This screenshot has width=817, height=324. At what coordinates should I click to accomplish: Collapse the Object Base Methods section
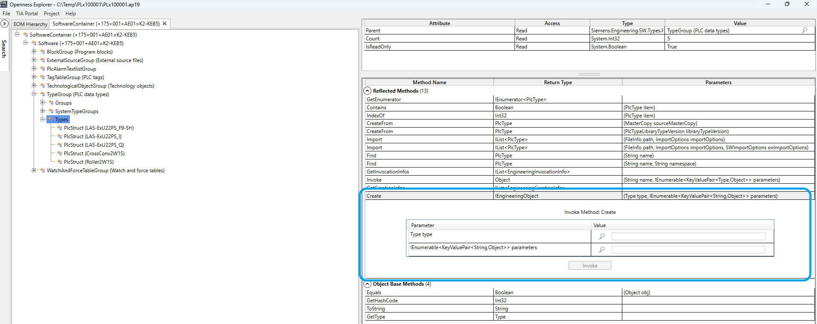[368, 284]
